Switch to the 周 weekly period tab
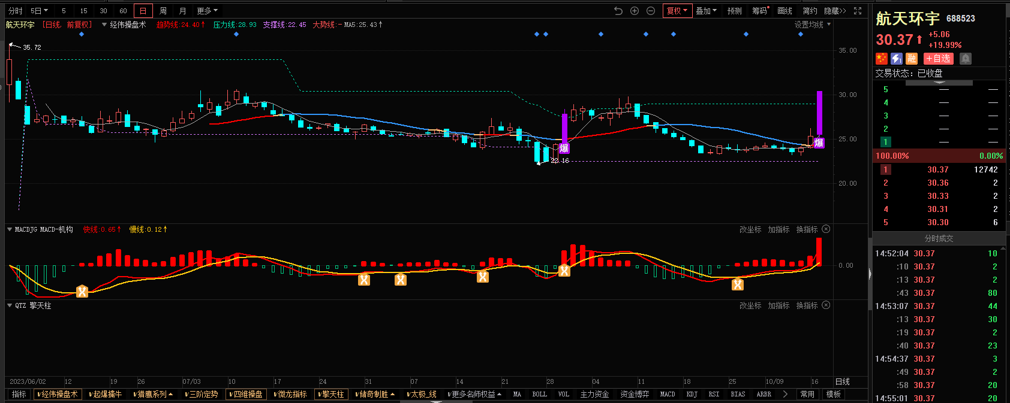This screenshot has height=403, width=1010. [163, 11]
